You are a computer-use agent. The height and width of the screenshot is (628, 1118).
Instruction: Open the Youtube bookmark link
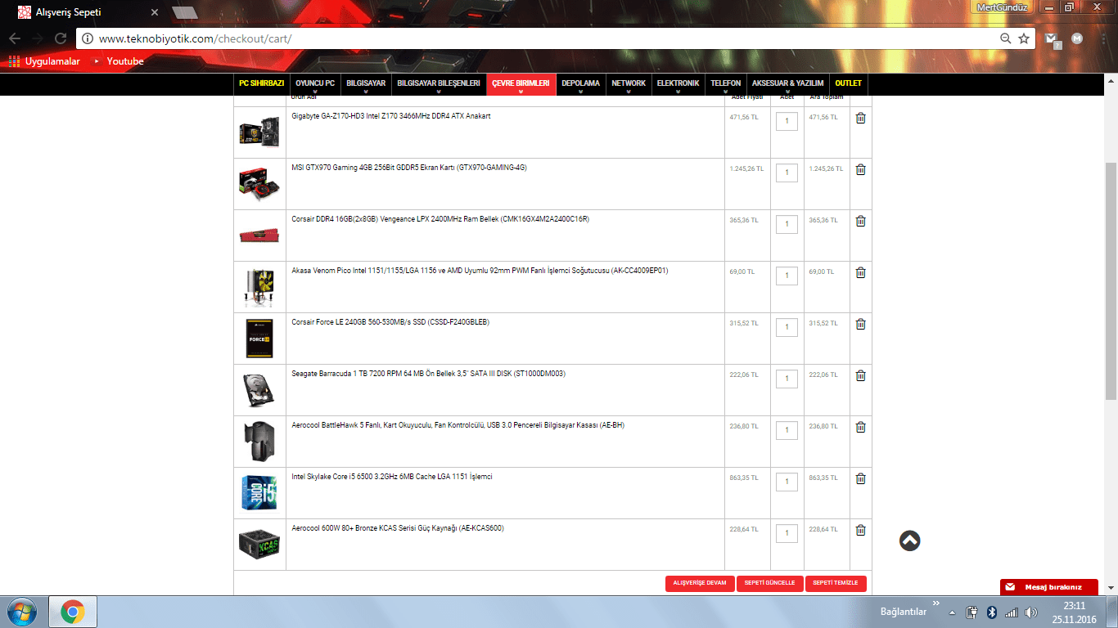pos(118,61)
